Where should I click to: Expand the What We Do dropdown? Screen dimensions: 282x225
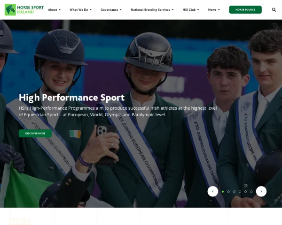click(x=80, y=10)
